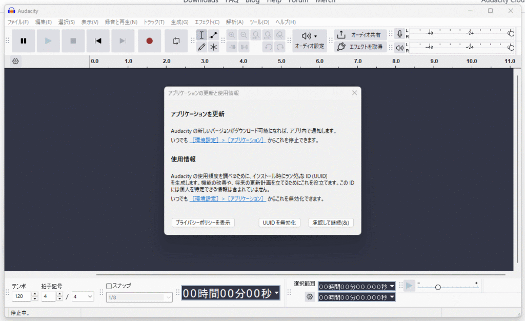Skip to end of project
Screen dimensions: 525x321
(123, 41)
